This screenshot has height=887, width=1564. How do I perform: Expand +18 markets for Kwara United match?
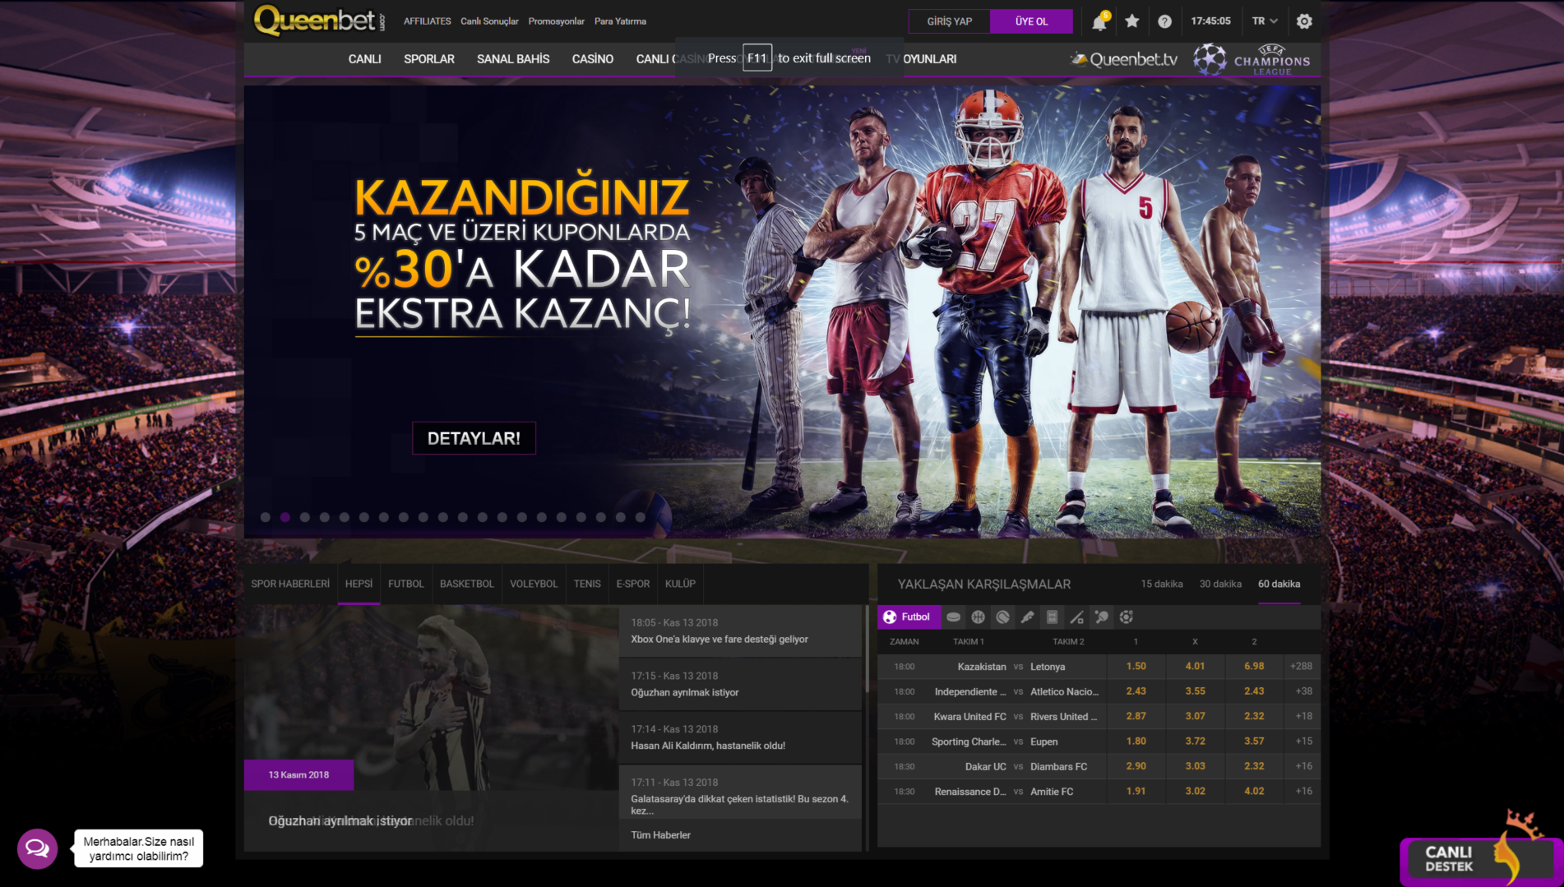[x=1303, y=716]
